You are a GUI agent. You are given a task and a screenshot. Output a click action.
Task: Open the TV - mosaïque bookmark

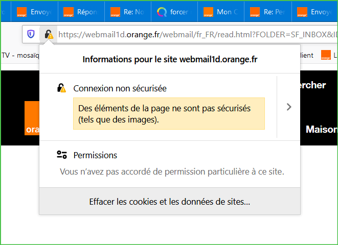(19, 55)
